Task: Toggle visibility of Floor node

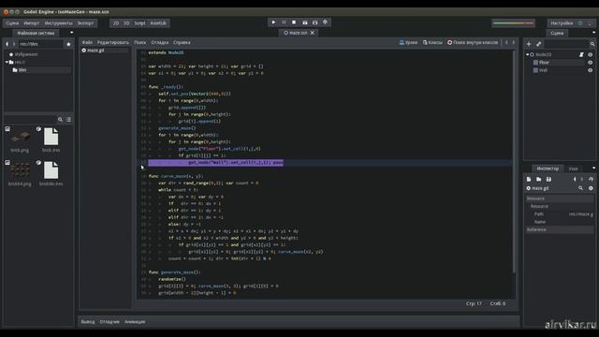Action: [591, 63]
